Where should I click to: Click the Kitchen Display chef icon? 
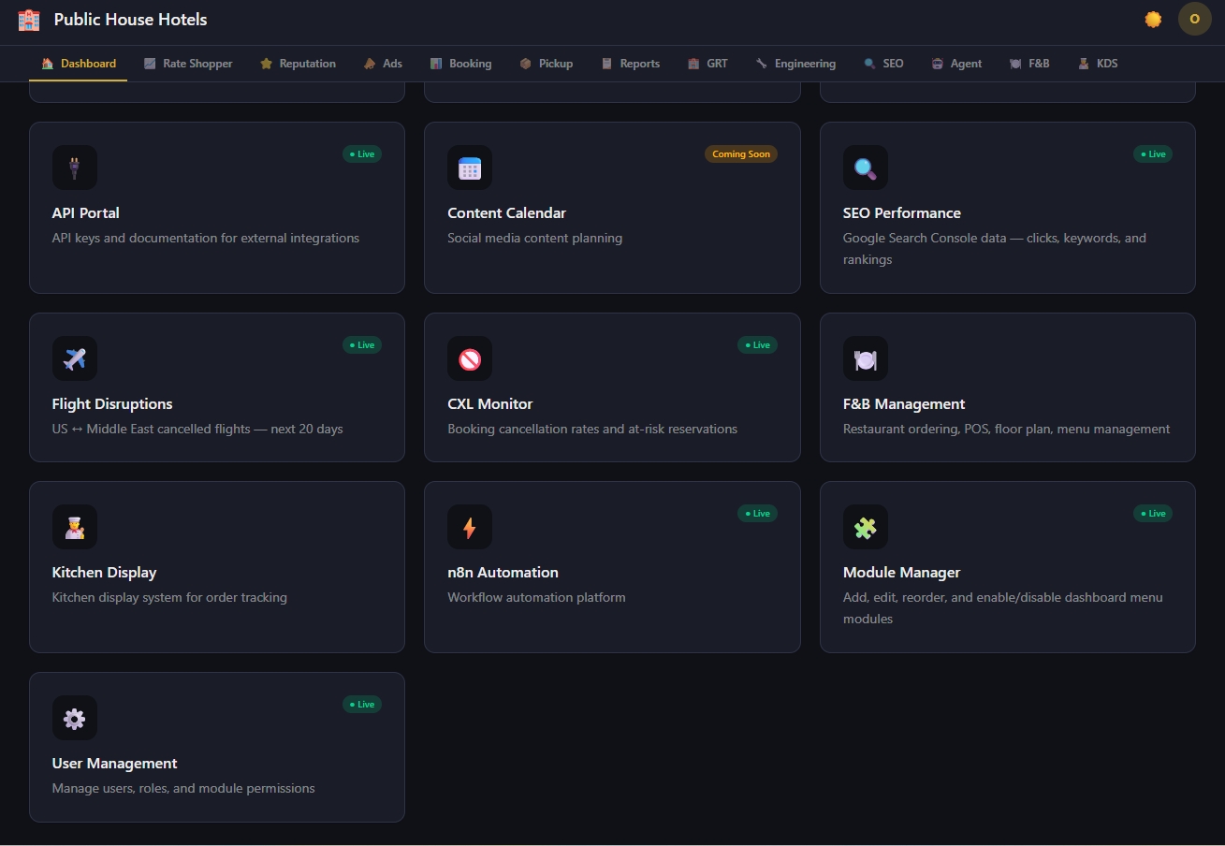pyautogui.click(x=75, y=527)
